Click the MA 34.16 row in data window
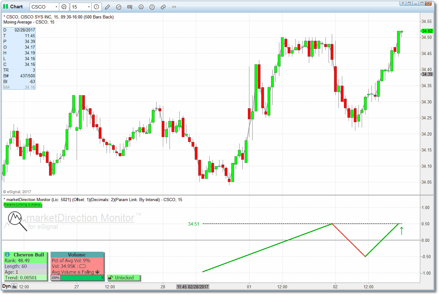 tap(19, 87)
